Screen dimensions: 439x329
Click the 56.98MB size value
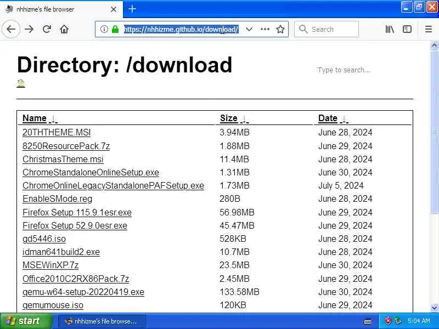click(237, 212)
